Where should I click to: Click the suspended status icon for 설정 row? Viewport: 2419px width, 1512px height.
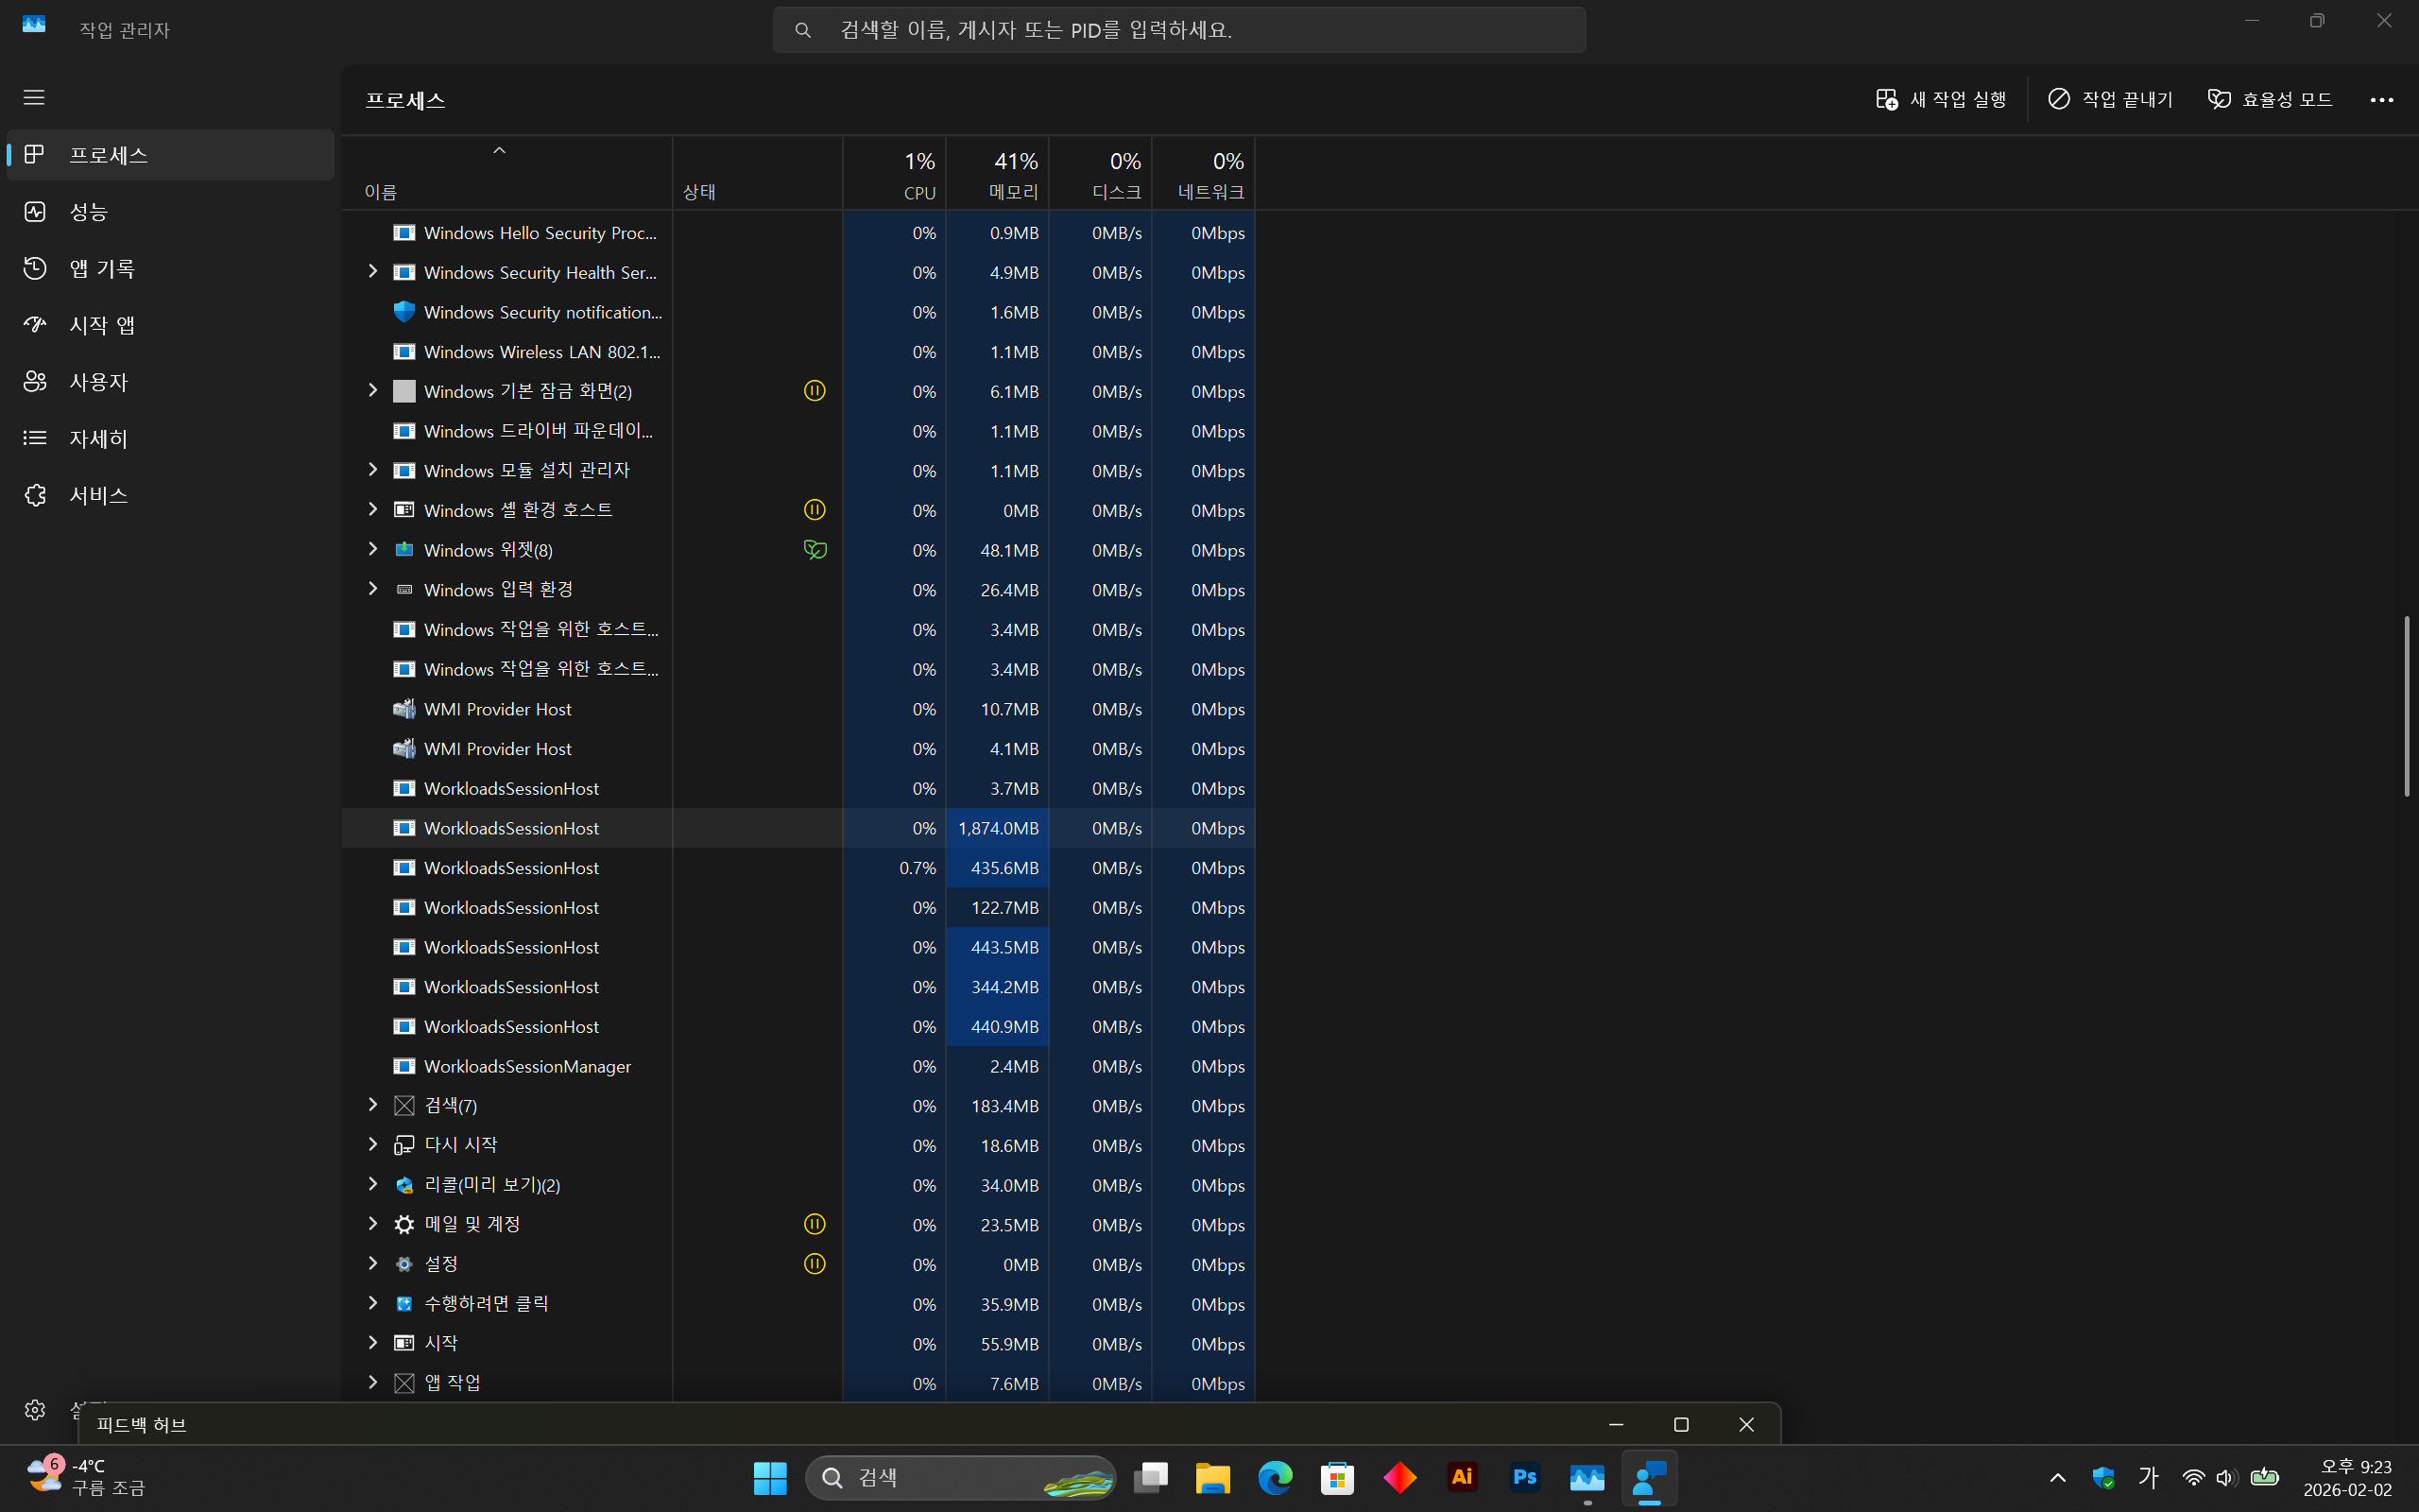click(x=815, y=1264)
